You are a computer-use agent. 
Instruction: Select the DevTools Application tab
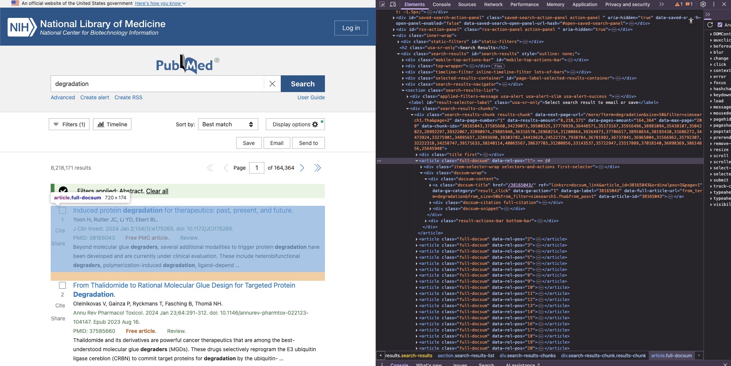click(x=585, y=5)
